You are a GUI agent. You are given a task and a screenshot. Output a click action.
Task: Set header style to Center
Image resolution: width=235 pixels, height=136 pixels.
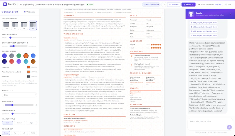pos(19,123)
